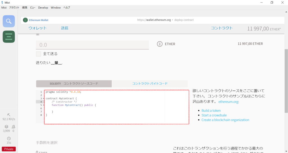Image resolution: width=288 pixels, height=153 pixels.
Task: Click the function MyContract() code line
Action: pos(74,105)
